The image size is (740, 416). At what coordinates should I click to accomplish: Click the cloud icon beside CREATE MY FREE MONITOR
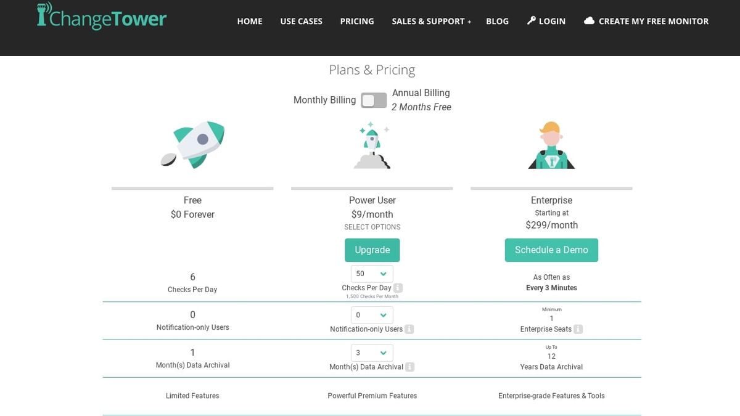coord(590,20)
